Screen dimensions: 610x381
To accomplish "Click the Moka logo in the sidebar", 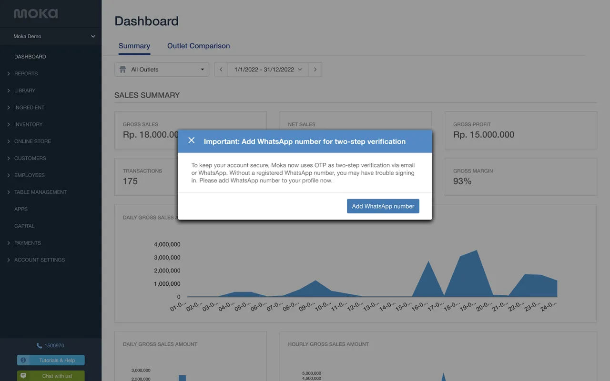I will click(x=36, y=13).
